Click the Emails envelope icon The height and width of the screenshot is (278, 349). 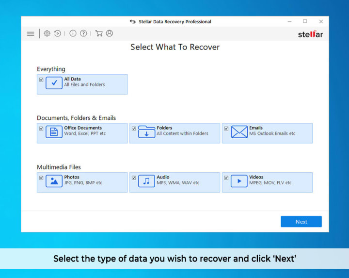(x=239, y=132)
